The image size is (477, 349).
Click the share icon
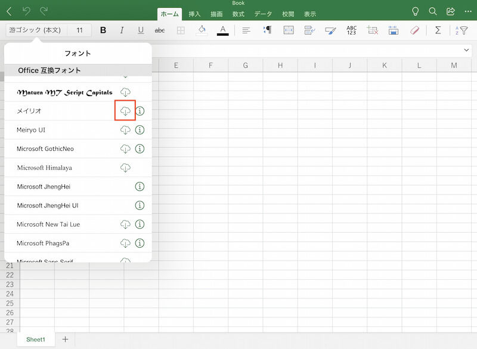pos(451,11)
